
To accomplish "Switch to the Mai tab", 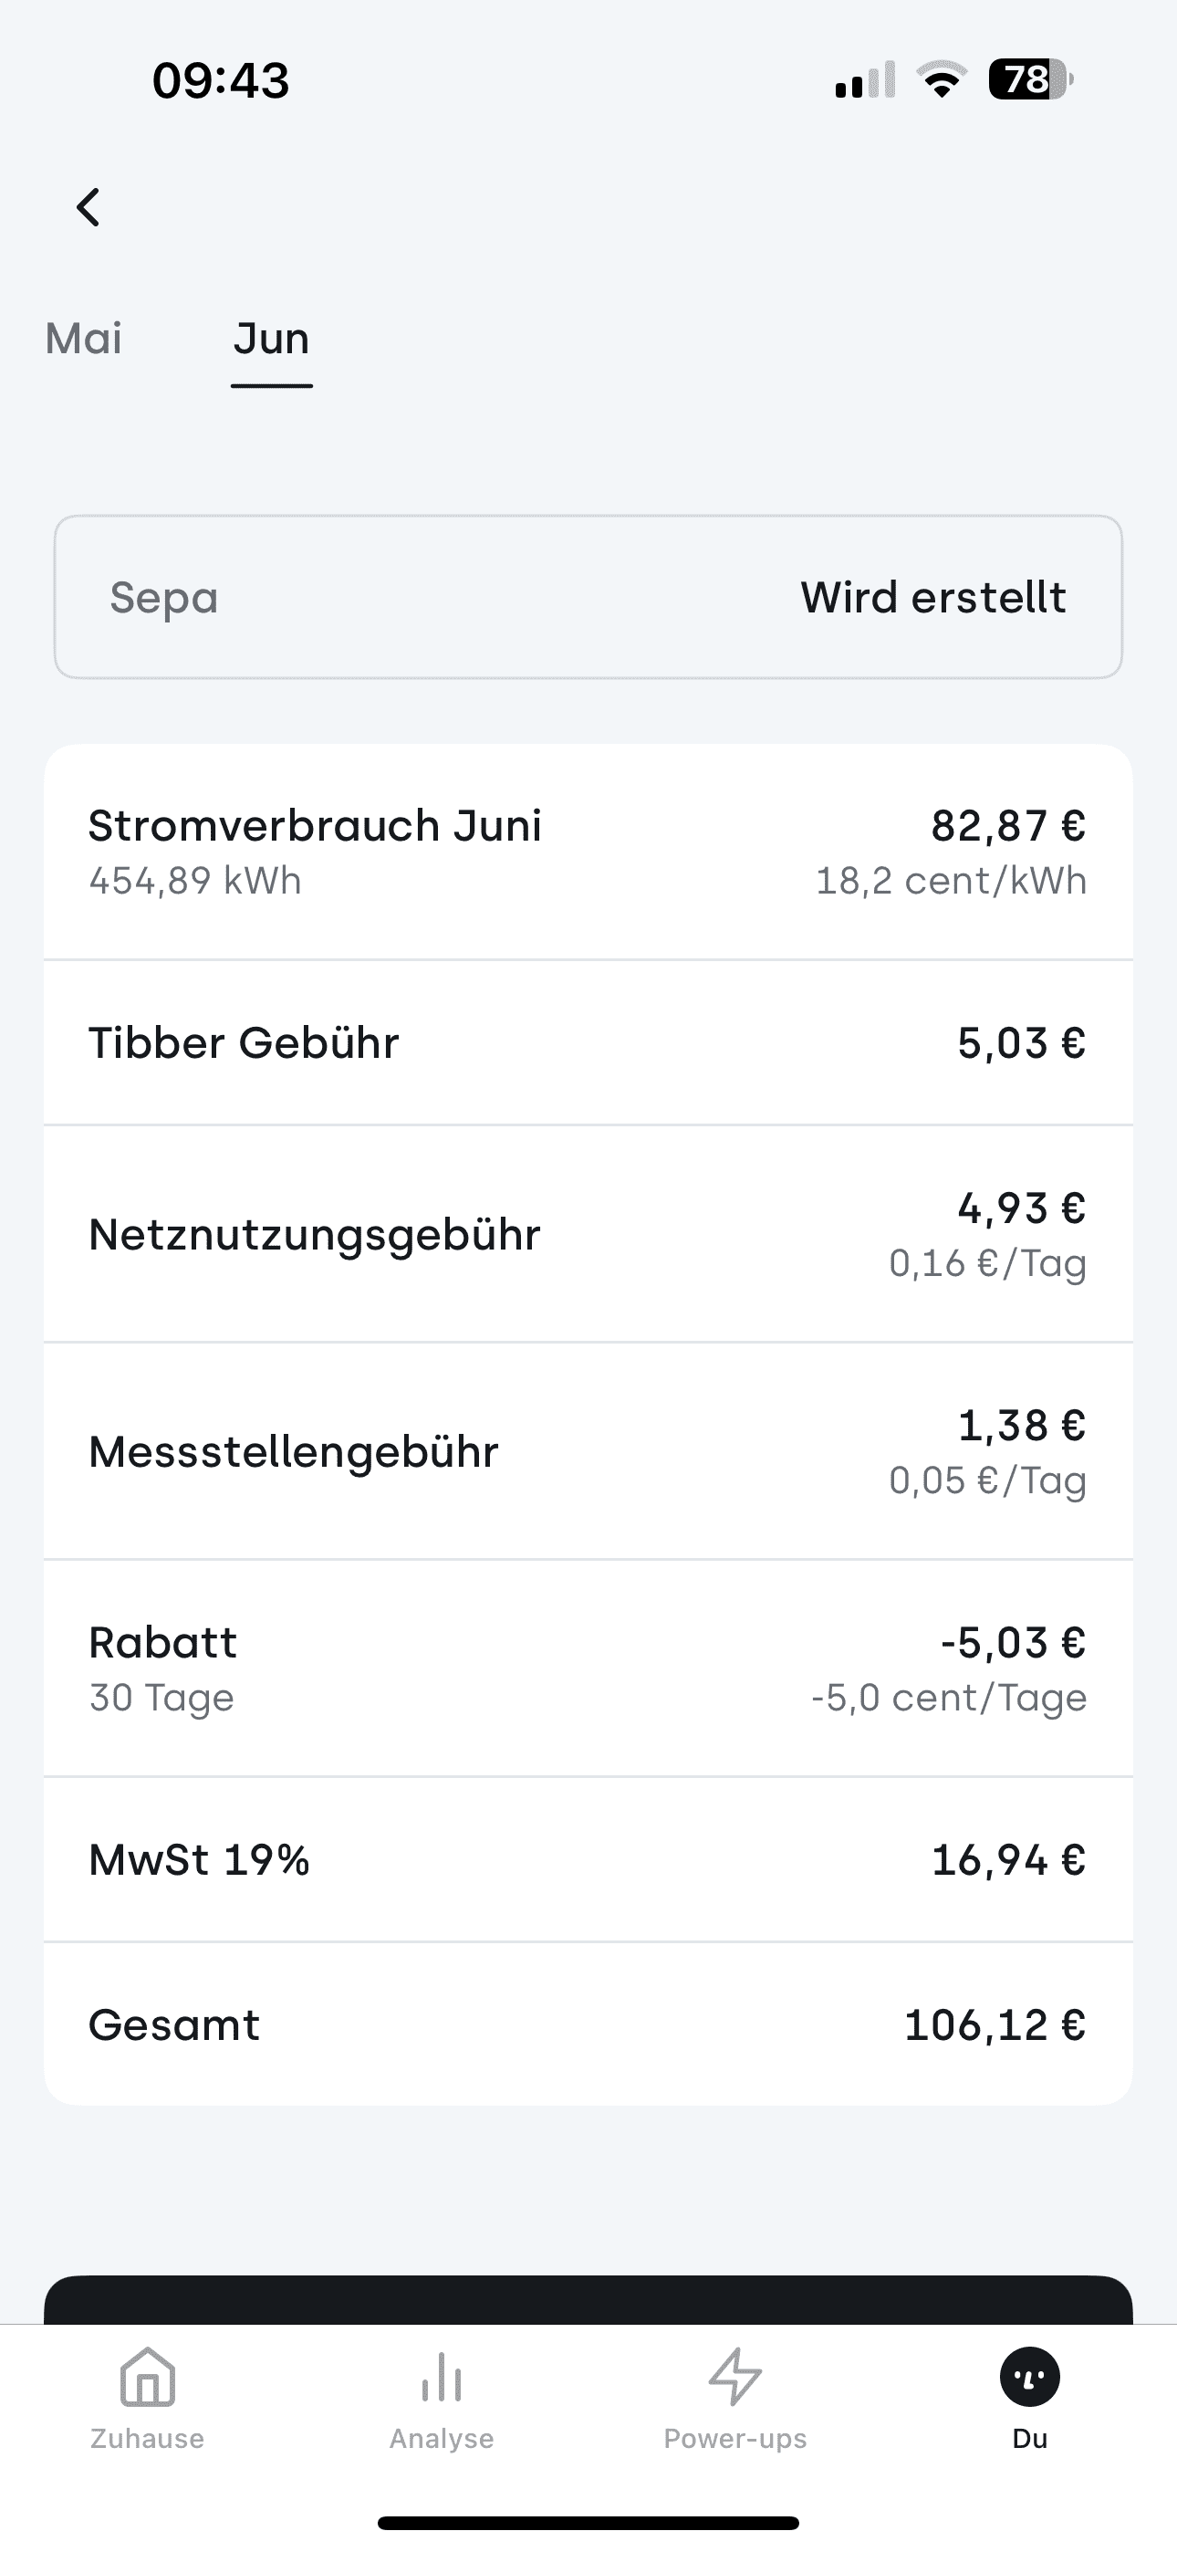I will click(84, 339).
